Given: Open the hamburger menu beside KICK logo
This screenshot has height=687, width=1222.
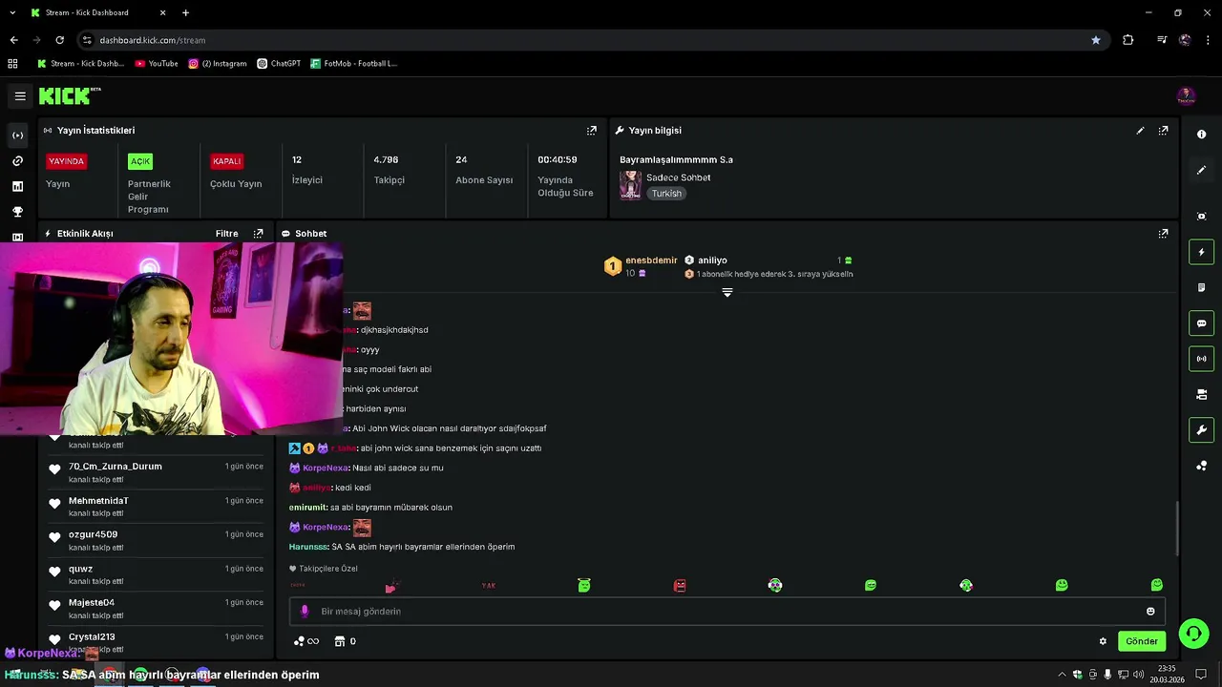Looking at the screenshot, I should 20,96.
